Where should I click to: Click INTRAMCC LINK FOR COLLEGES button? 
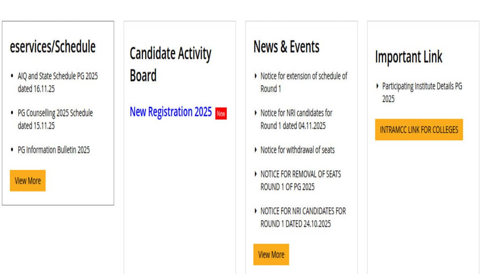(419, 130)
